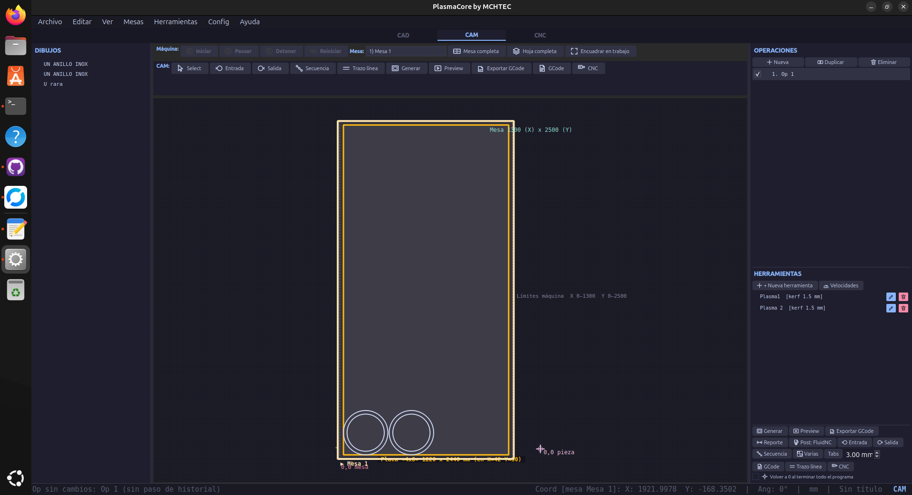This screenshot has width=912, height=495.
Task: Open GitHub Desktop from the dock
Action: click(16, 167)
